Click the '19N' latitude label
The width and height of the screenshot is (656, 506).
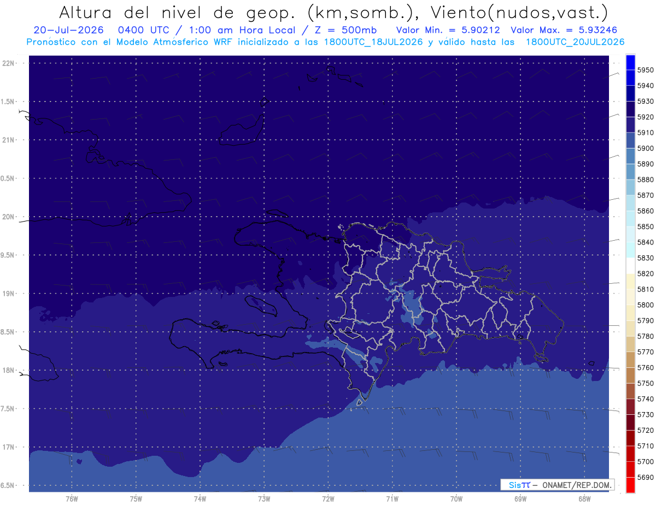point(8,294)
